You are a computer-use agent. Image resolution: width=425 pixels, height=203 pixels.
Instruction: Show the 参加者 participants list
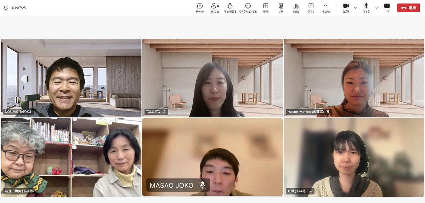215,8
